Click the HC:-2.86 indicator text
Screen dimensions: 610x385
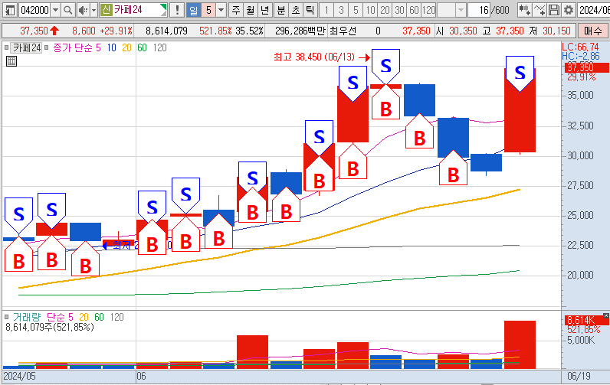tap(581, 57)
